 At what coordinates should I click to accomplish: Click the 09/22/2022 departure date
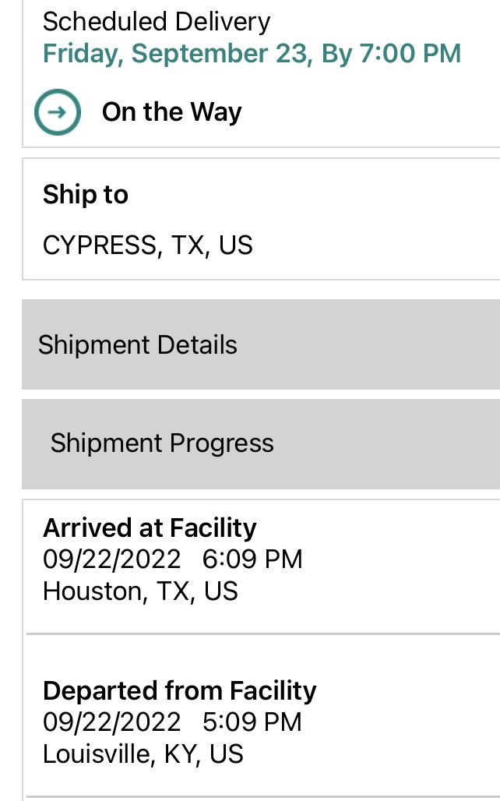[111, 722]
